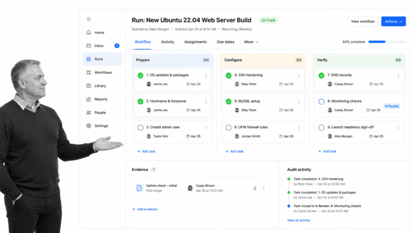Screen dimensions: 415x233
Task: Click the People icon in sidebar
Action: (x=89, y=113)
